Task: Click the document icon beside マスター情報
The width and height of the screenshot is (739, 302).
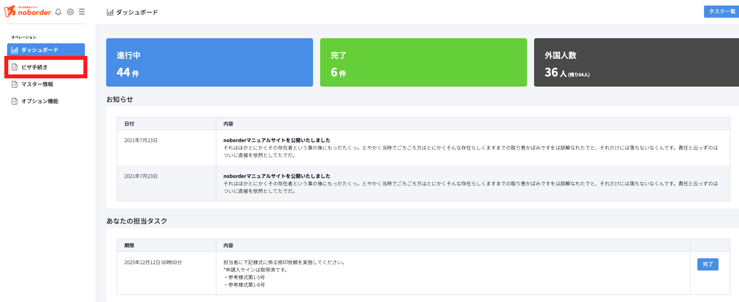Action: point(15,84)
